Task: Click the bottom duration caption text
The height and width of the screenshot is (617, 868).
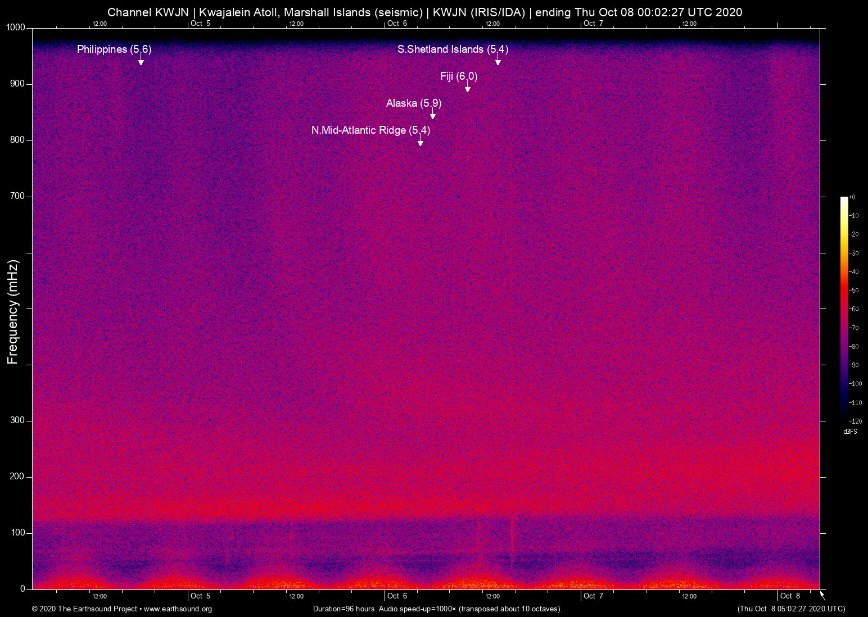Action: [x=437, y=609]
